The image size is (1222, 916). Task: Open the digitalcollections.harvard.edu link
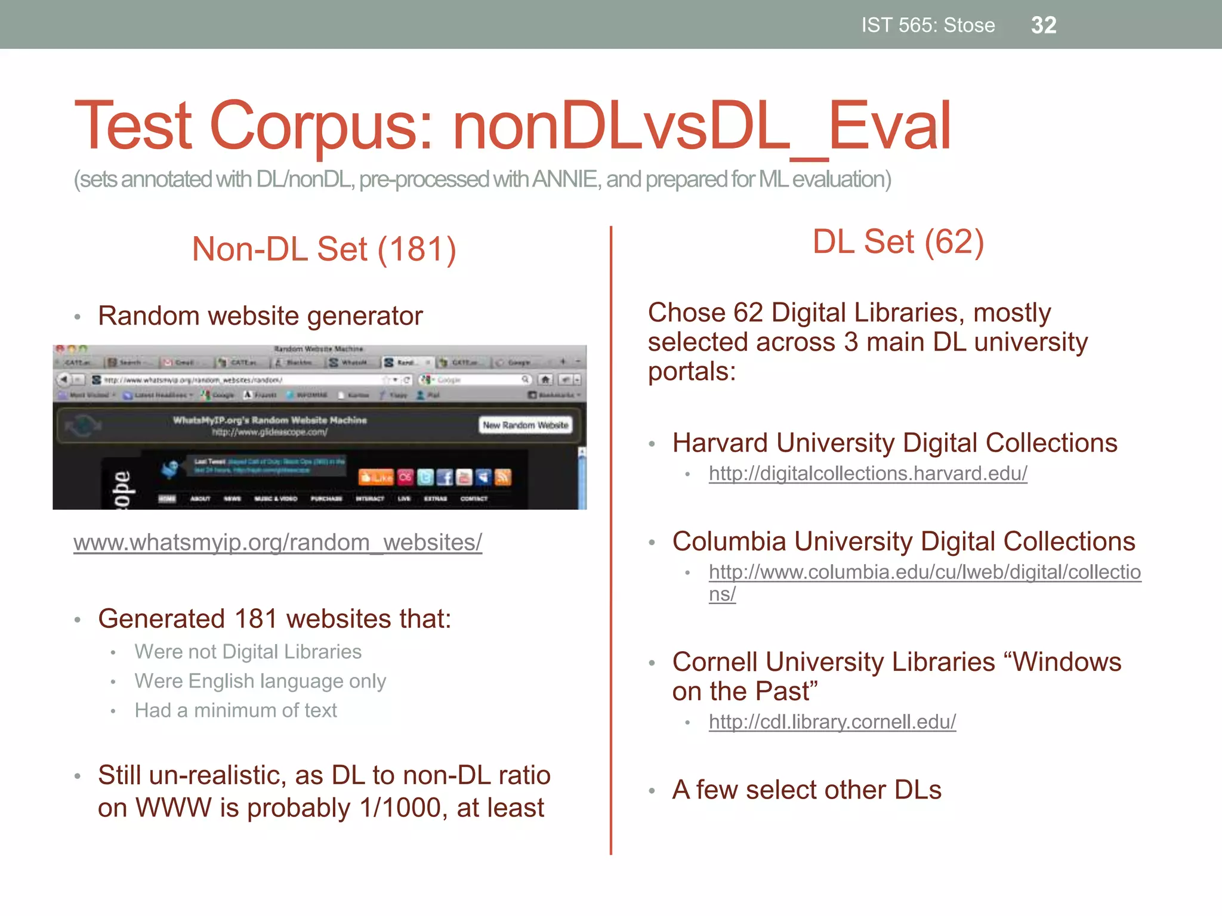click(868, 474)
